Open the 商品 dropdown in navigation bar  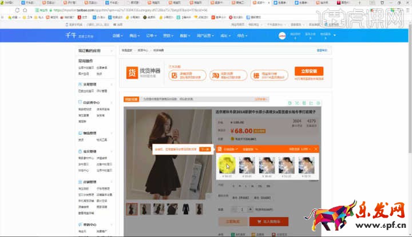(133, 36)
